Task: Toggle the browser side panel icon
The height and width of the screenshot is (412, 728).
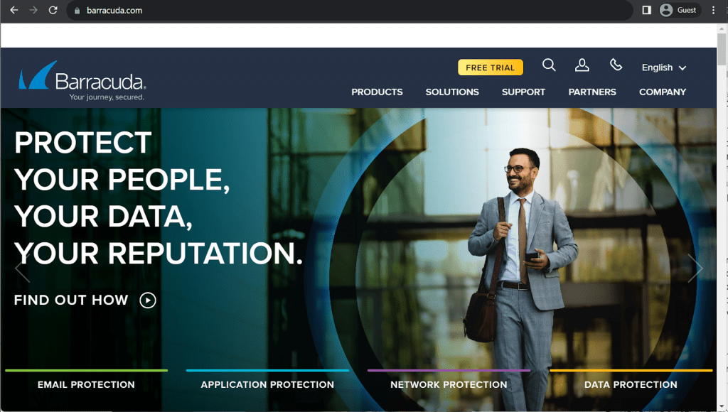Action: [x=646, y=10]
